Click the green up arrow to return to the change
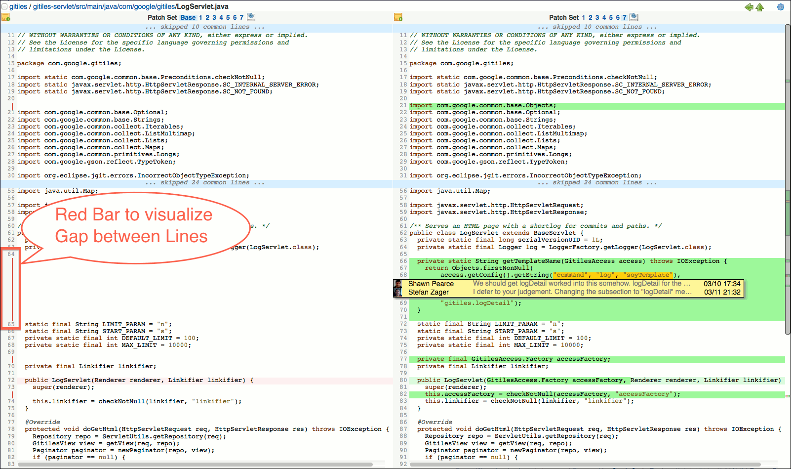Image resolution: width=791 pixels, height=469 pixels. (x=760, y=7)
